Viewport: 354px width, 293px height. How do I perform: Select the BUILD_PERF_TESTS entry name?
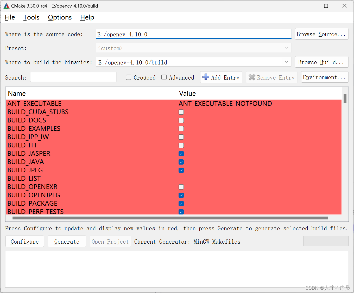[x=36, y=211]
